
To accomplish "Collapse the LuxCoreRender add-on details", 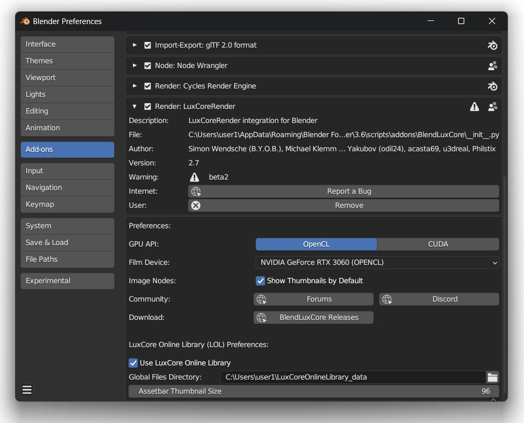I will (x=135, y=107).
